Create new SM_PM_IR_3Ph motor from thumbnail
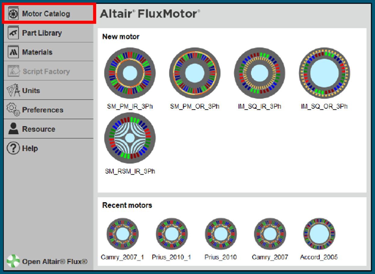 click(130, 73)
